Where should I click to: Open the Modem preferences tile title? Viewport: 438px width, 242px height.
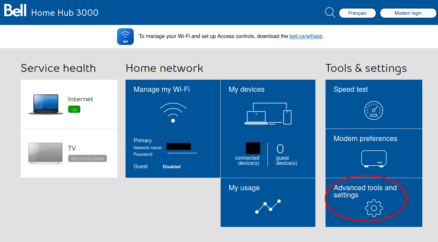tap(366, 139)
